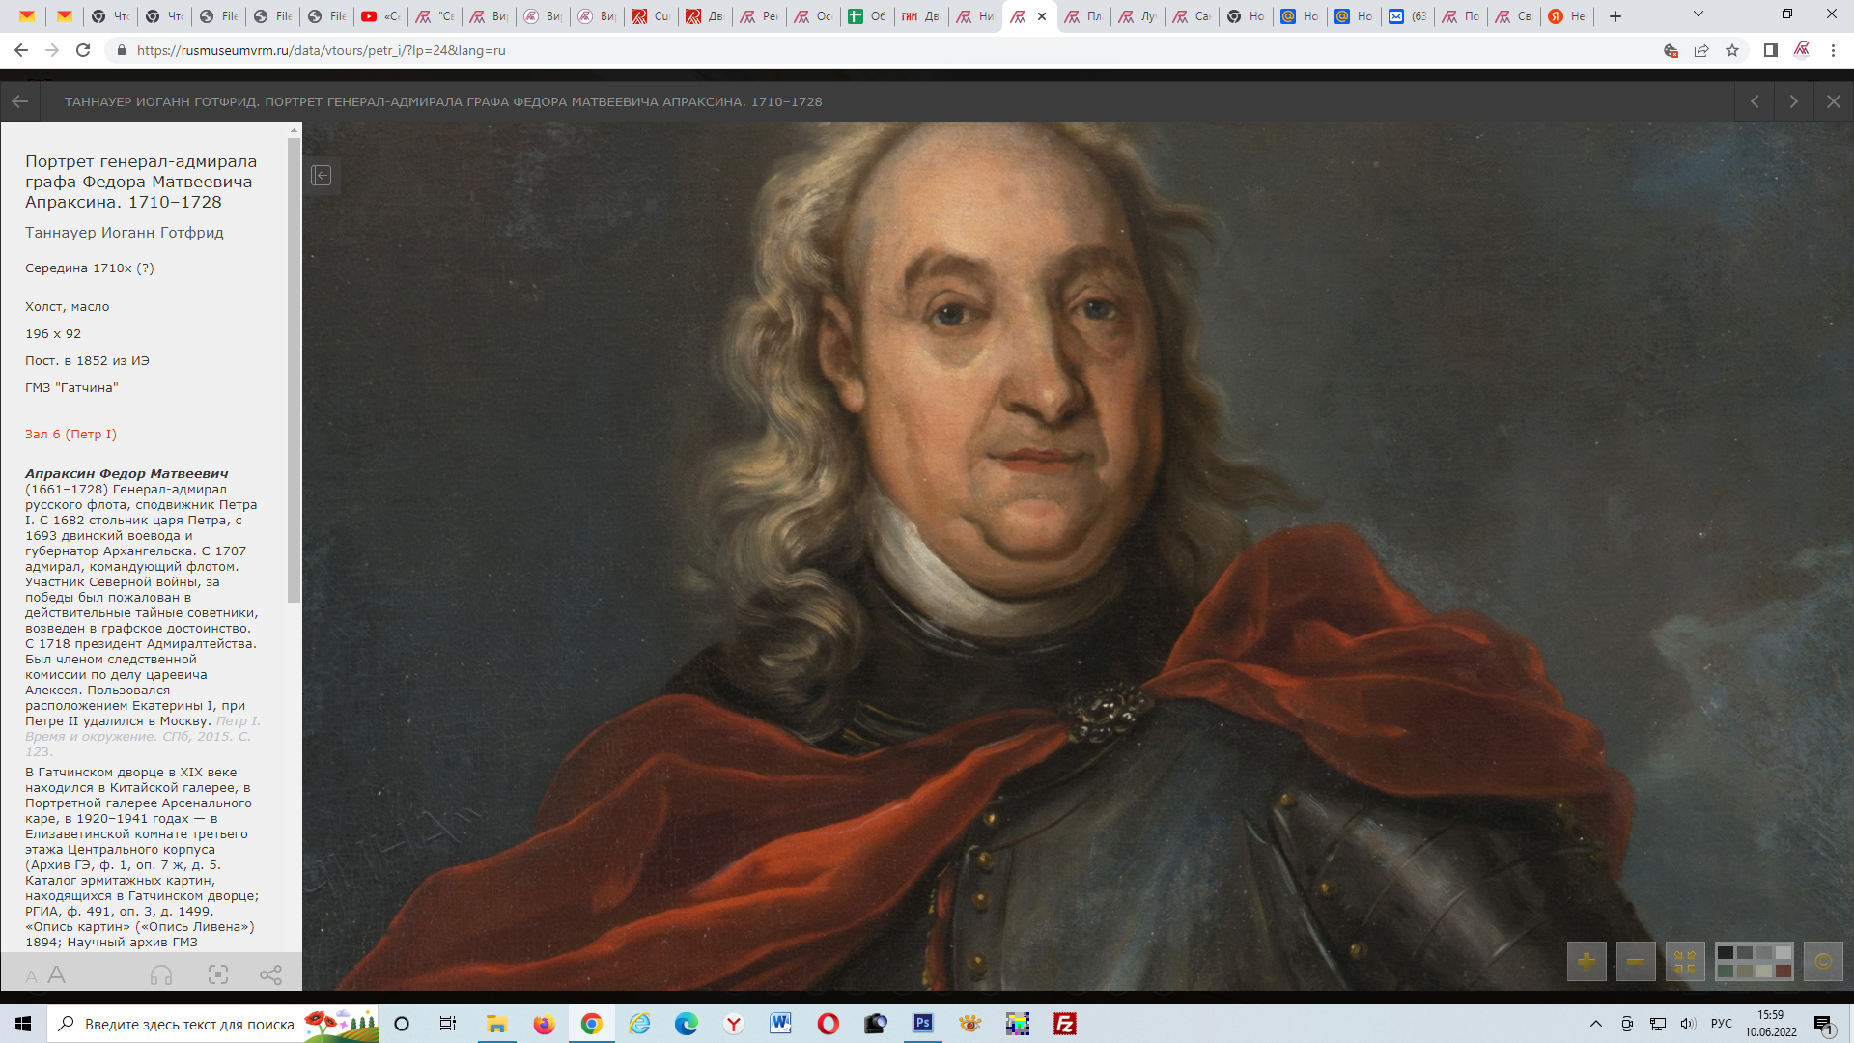Open the browser tab search dropdown
This screenshot has height=1043, width=1854.
coord(1698,14)
